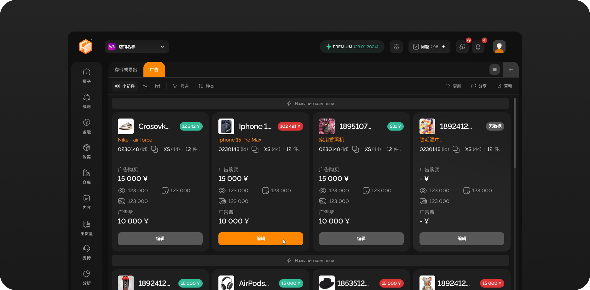Screen dimensions: 590x290
Task: Switch to the grid layout view icon
Action: click(145, 86)
